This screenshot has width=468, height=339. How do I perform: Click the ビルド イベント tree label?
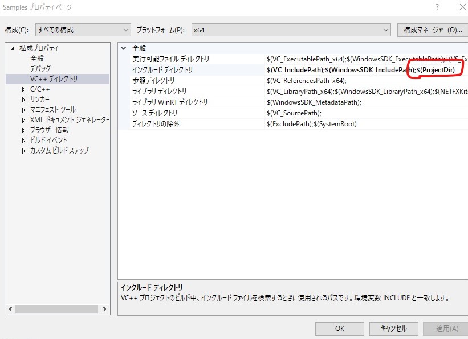click(48, 140)
